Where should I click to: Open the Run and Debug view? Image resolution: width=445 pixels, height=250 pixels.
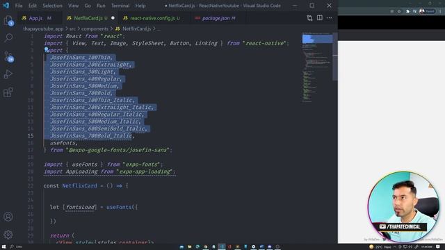pyautogui.click(x=8, y=74)
